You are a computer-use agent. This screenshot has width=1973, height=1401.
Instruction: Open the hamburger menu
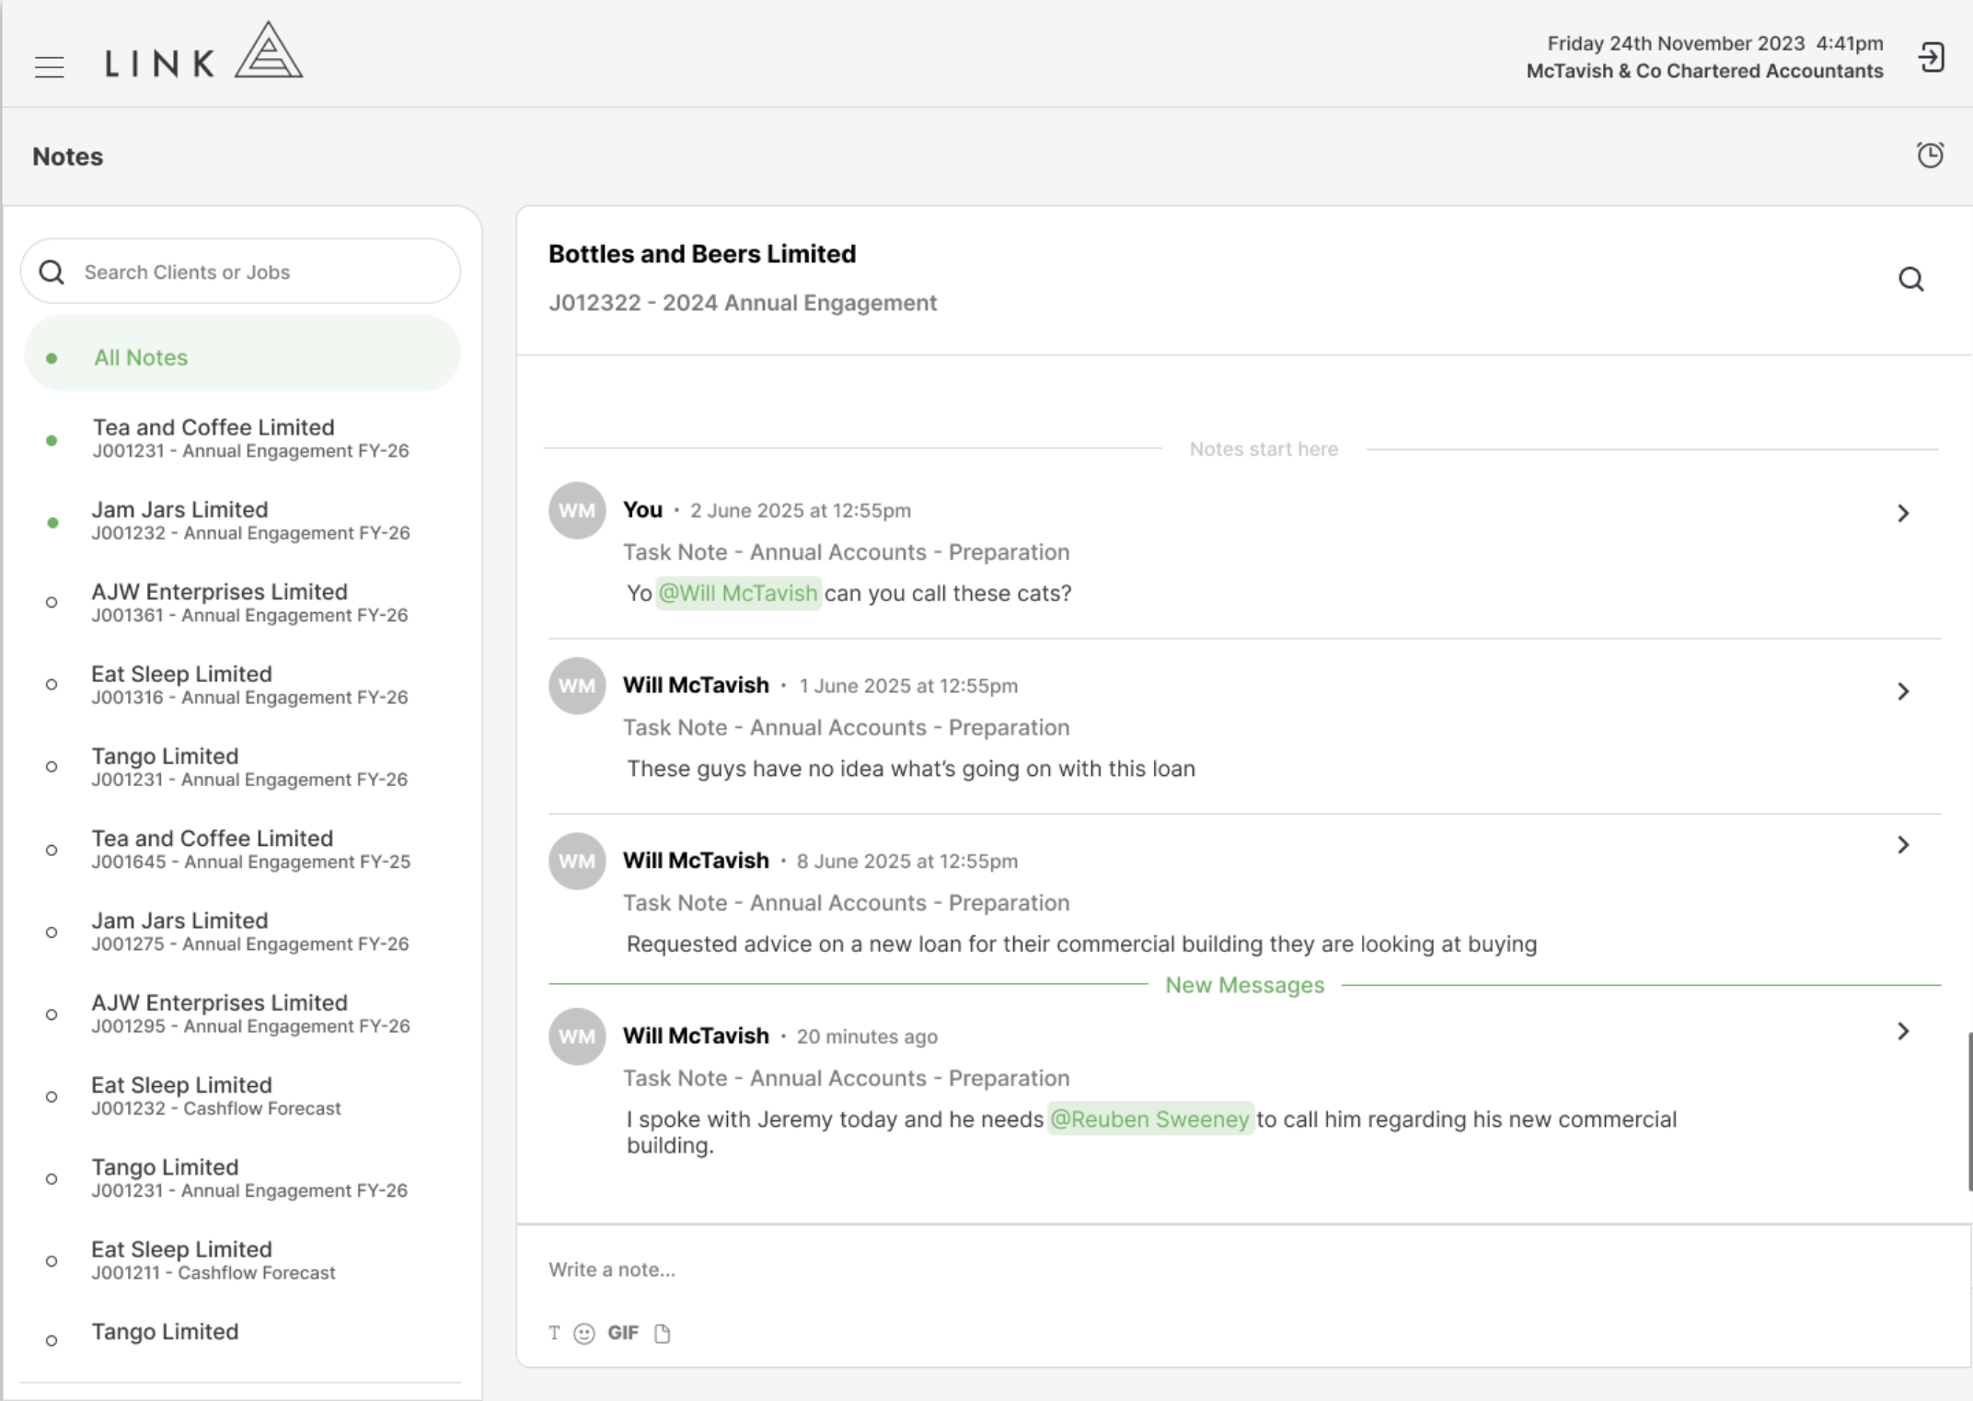[x=50, y=66]
